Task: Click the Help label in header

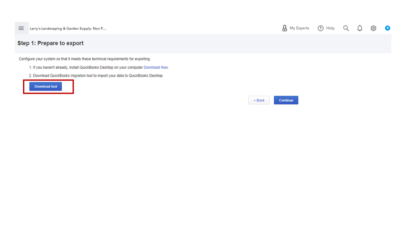Action: point(330,28)
